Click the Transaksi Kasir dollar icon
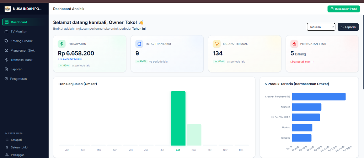 click(x=6, y=60)
